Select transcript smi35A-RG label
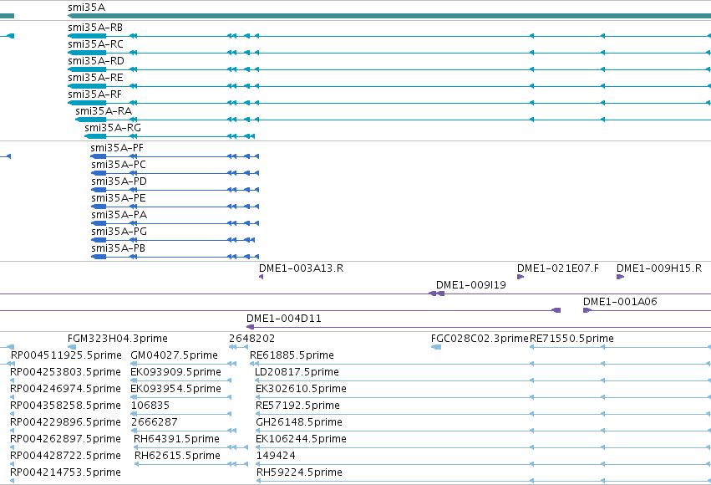 113,128
